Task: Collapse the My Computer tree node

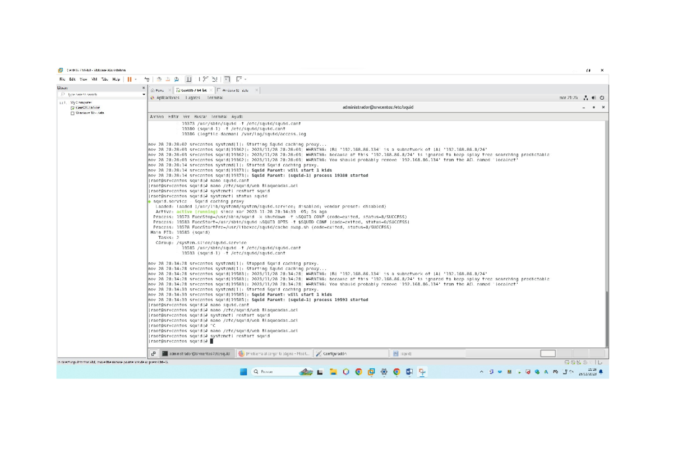Action: tap(61, 103)
